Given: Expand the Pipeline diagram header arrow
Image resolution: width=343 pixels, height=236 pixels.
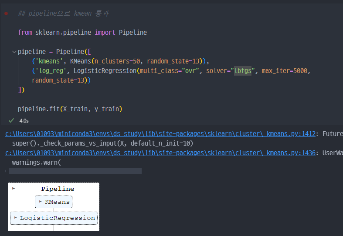Looking at the screenshot, I should [x=14, y=188].
